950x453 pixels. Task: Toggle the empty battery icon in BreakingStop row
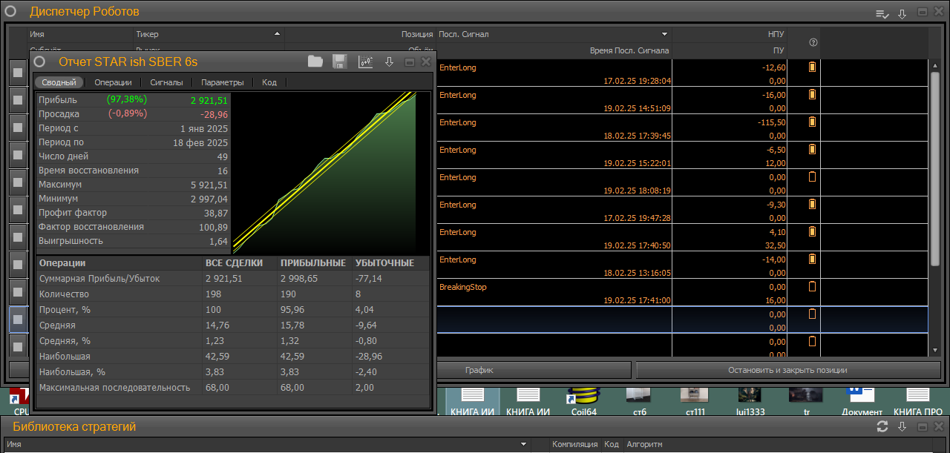click(x=812, y=287)
